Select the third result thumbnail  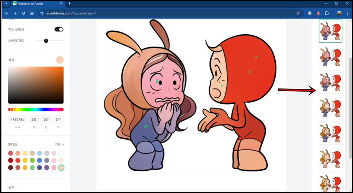click(x=330, y=82)
